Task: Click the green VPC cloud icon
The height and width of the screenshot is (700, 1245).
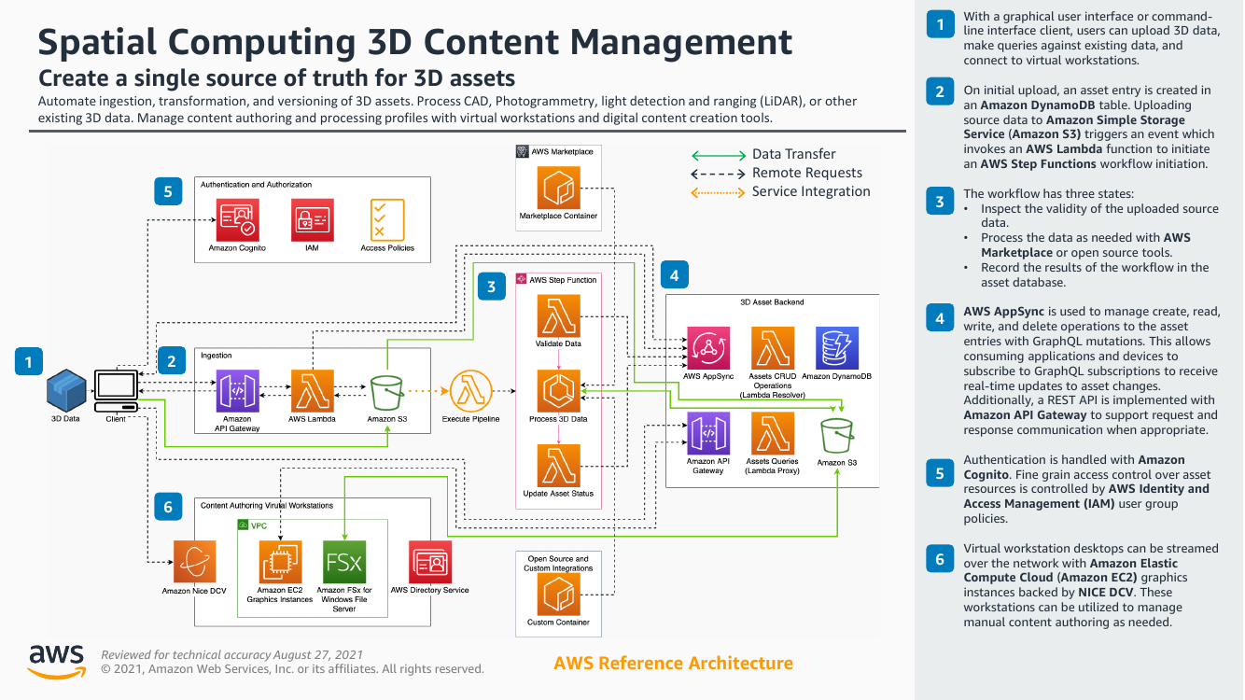Action: coord(244,525)
